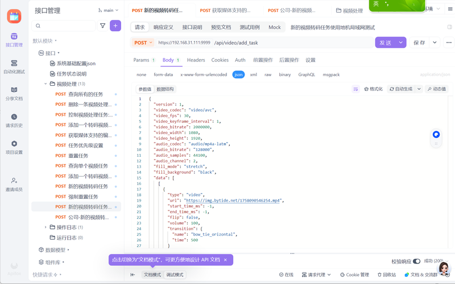Viewport: 455px width, 284px height.
Task: Toggle the side panel layout icon
Action: click(x=449, y=27)
